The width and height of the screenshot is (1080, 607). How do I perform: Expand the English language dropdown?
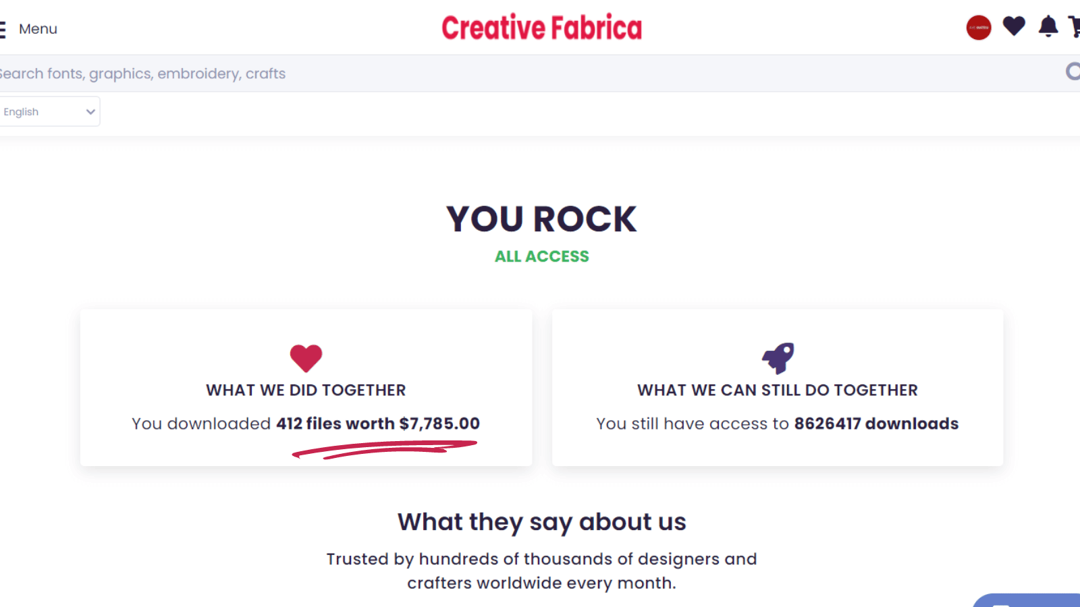[49, 111]
